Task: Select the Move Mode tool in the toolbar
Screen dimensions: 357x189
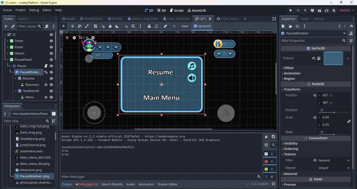Action: 72,26
